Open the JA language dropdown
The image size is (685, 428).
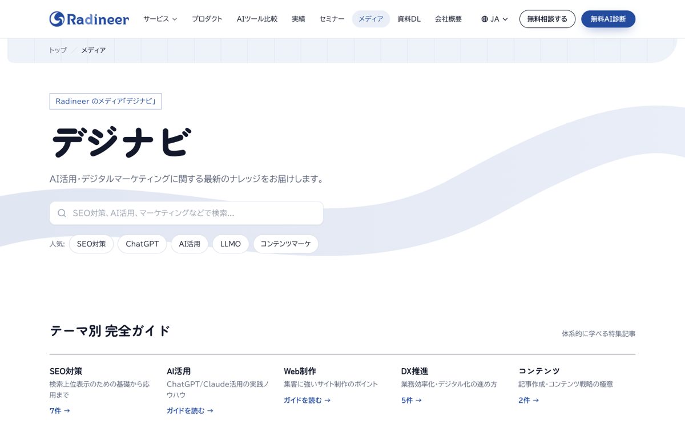click(494, 19)
